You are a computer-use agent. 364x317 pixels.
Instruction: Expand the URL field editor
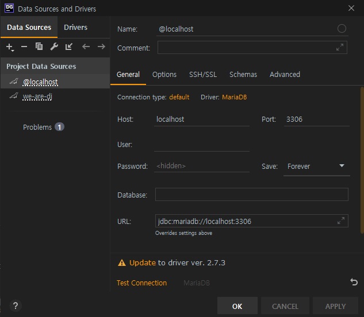340,221
